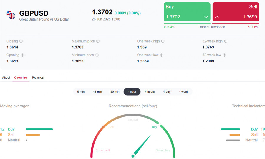Click the green traders' feedback buy bar

187,24
